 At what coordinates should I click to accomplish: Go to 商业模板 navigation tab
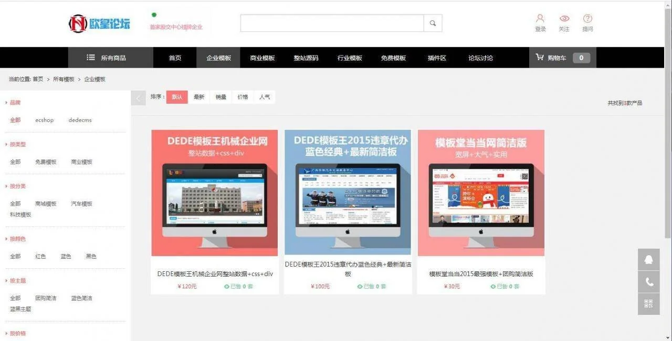coord(262,58)
